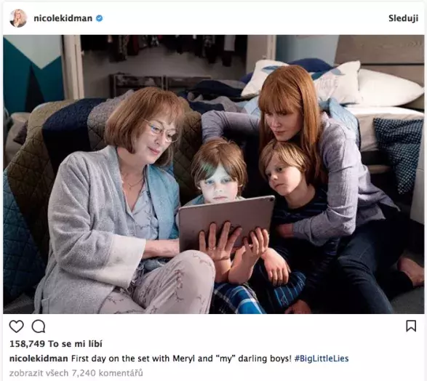Open the nicolekidman profile avatar
427x381 pixels.
pos(18,18)
